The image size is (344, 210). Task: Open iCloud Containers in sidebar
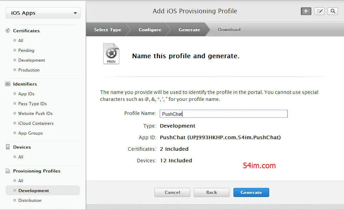[x=36, y=123]
